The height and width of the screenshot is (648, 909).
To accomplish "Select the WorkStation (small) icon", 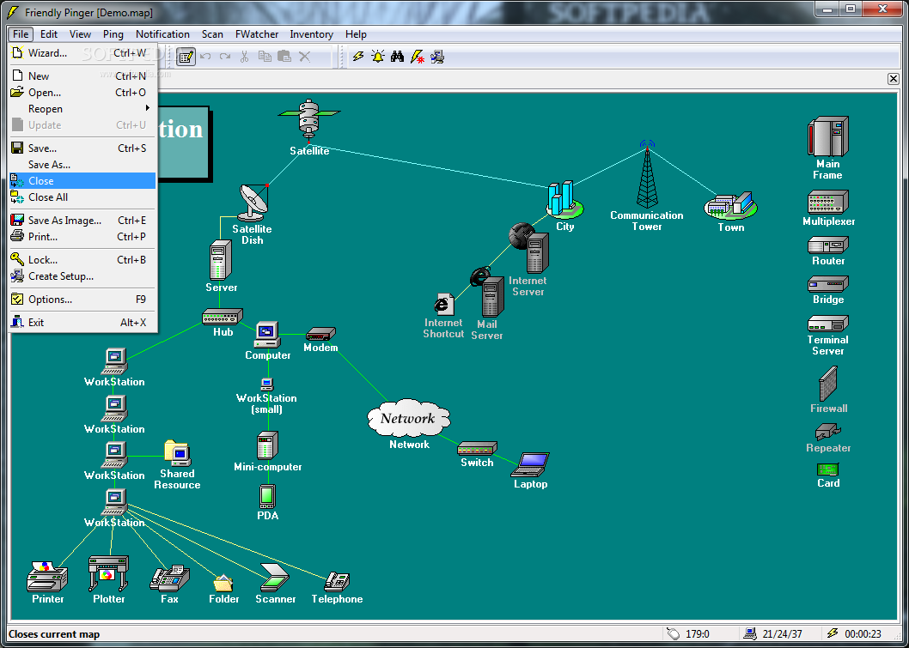I will 266,384.
